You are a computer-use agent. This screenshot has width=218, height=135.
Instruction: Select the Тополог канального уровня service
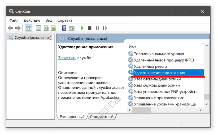click(x=159, y=54)
